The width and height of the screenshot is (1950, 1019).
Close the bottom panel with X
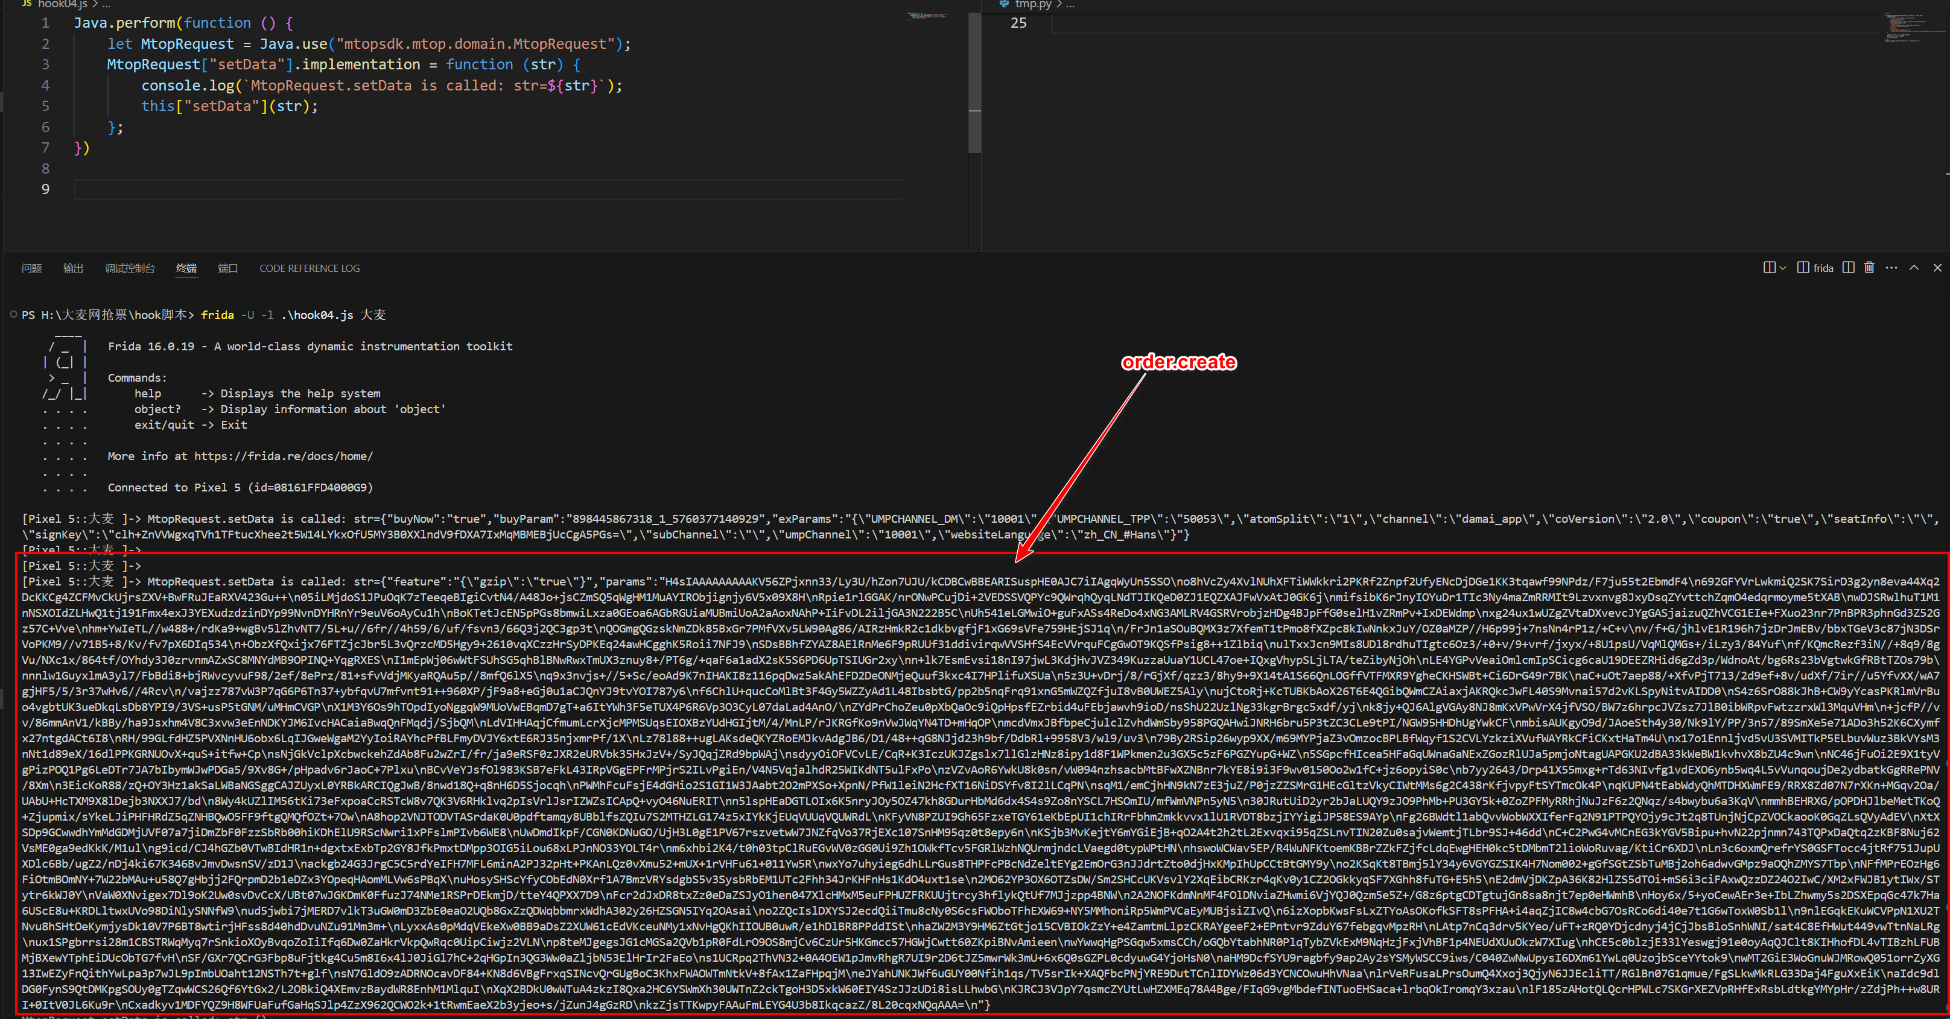[x=1937, y=268]
